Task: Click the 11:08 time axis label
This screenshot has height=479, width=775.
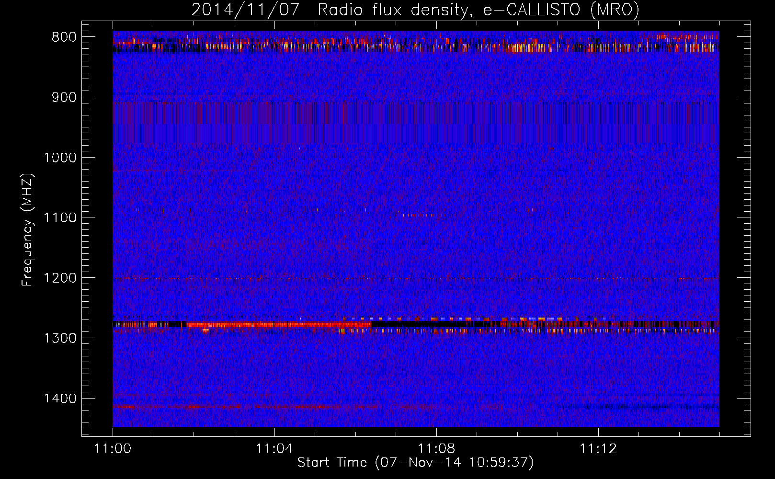Action: pos(436,449)
